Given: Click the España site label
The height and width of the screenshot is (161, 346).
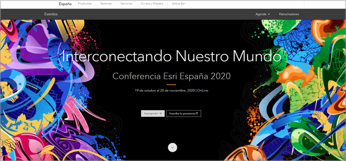Looking at the screenshot, I should pyautogui.click(x=65, y=4).
